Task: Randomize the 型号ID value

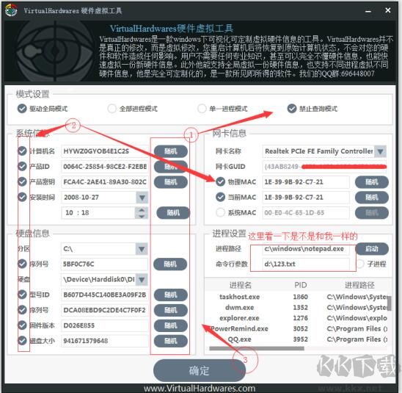Action: point(171,295)
